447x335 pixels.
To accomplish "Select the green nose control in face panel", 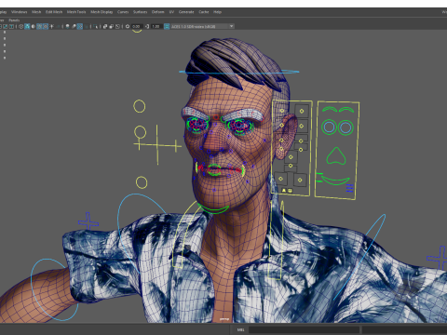I will pyautogui.click(x=336, y=156).
